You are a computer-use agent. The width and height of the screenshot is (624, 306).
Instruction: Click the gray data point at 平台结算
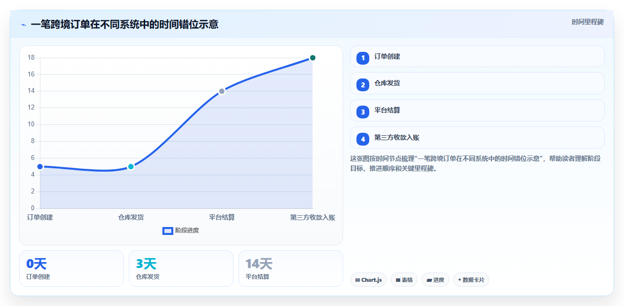(x=222, y=91)
